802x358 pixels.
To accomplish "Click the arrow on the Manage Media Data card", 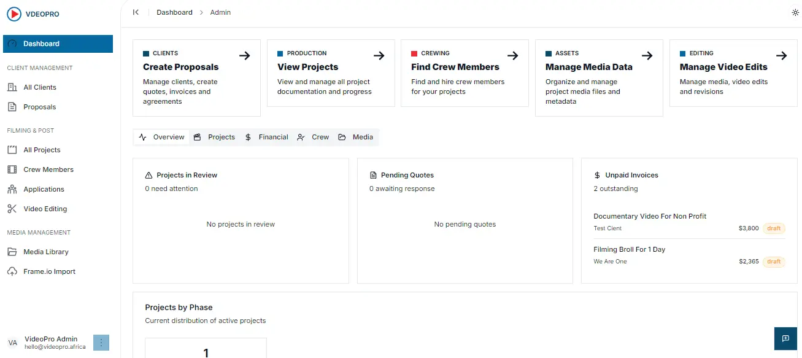I will 647,55.
